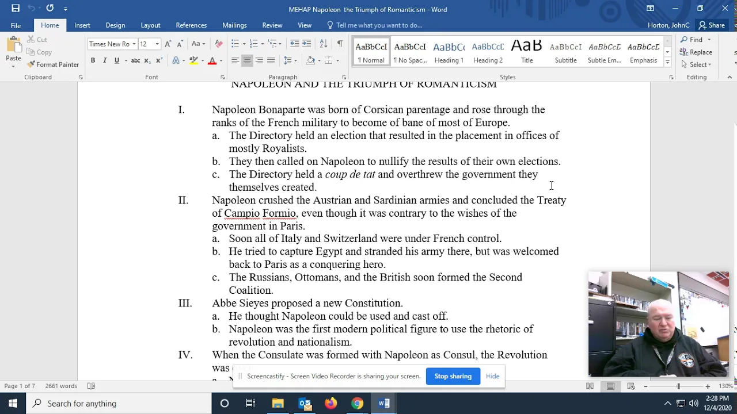
Task: Switch to the Mailings tab
Action: click(x=234, y=25)
